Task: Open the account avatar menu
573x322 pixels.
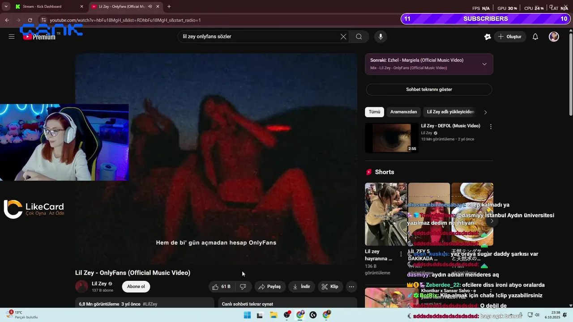Action: (554, 37)
